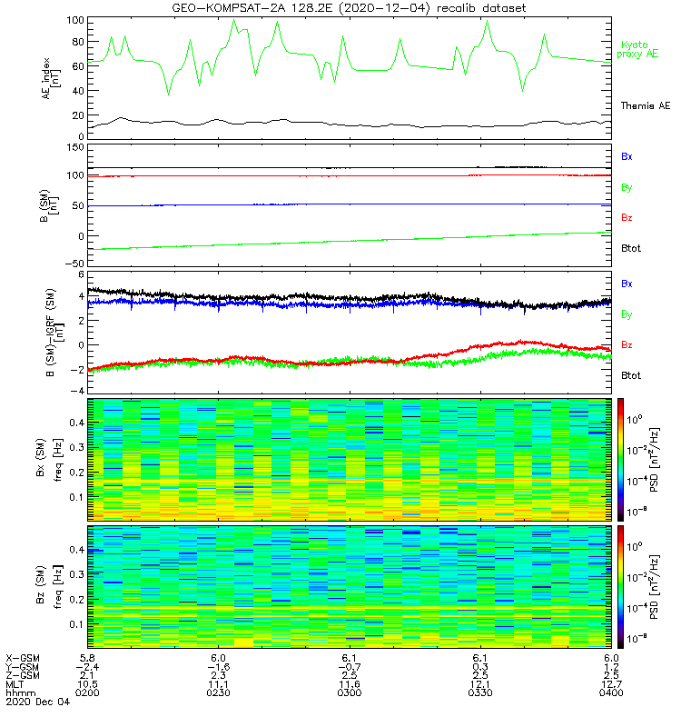Click the Btot legend in B-IGRF panel
The height and width of the screenshot is (727, 681).
630,375
